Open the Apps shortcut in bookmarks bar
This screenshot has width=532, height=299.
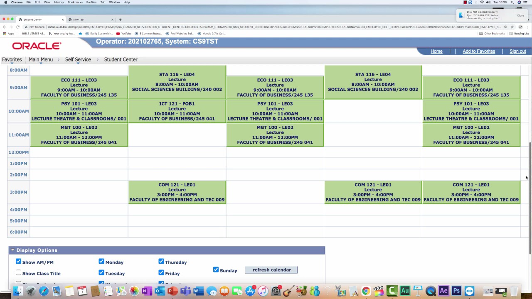[x=8, y=34]
